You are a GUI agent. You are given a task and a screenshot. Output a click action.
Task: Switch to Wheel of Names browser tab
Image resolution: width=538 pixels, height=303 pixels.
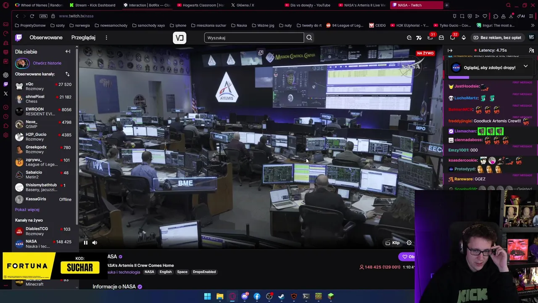39,5
